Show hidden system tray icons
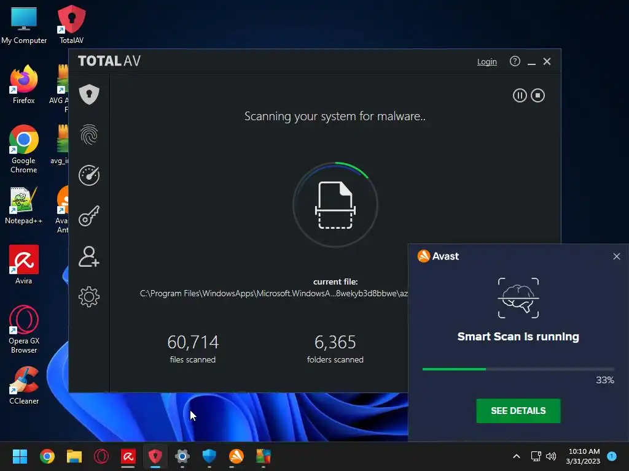This screenshot has height=471, width=629. 517,456
